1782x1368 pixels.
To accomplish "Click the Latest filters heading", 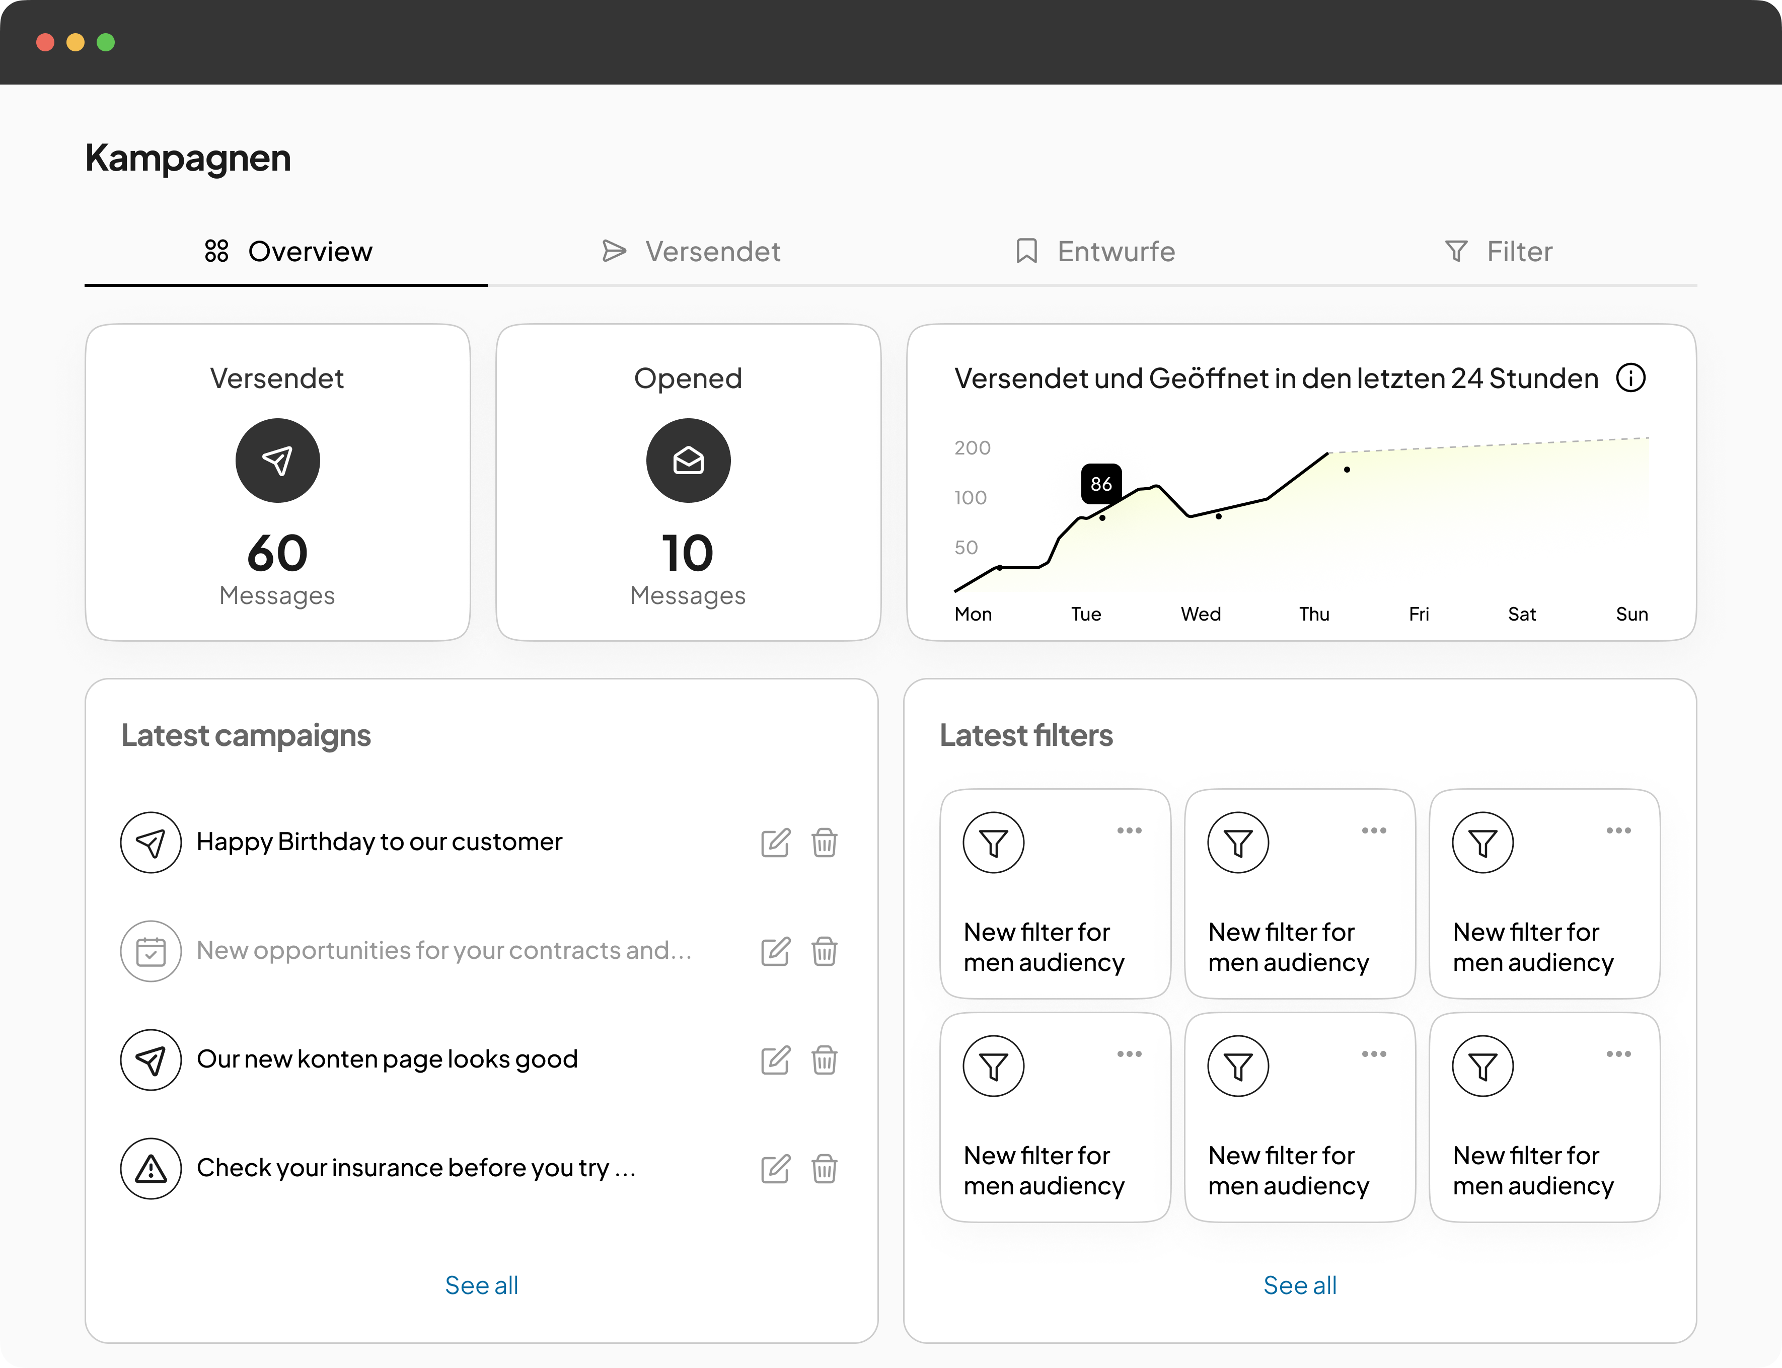I will (1026, 735).
